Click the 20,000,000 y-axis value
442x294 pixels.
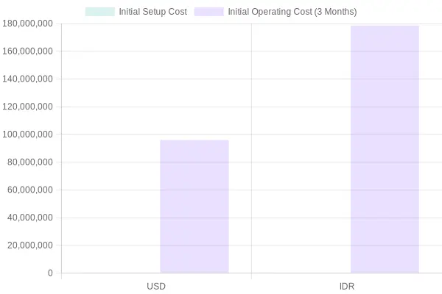(30, 245)
